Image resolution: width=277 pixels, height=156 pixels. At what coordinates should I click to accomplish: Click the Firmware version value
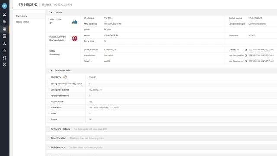pyautogui.click(x=251, y=36)
